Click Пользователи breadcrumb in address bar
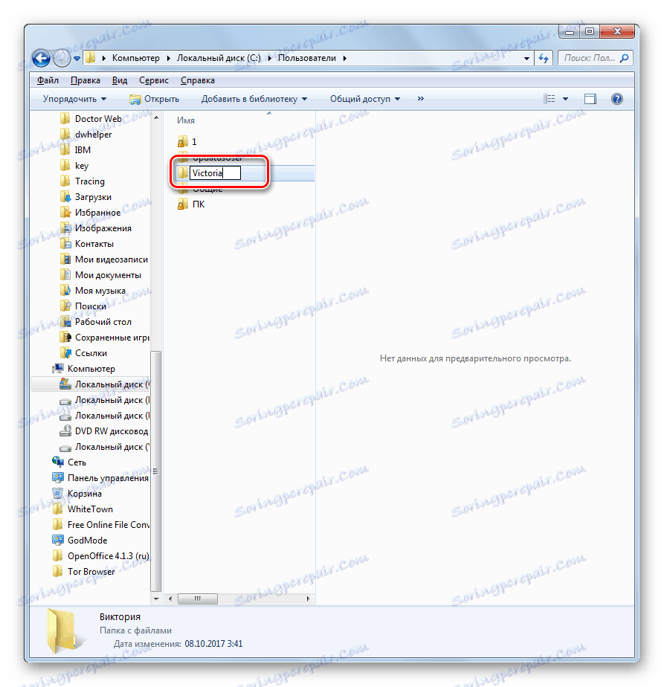Screen dimensions: 664x687 click(307, 58)
